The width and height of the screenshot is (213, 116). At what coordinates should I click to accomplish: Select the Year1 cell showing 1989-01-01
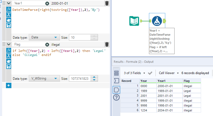pyautogui.click(x=170, y=91)
